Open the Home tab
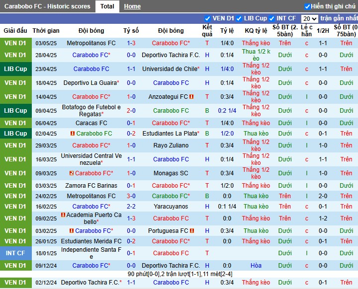 pyautogui.click(x=132, y=6)
